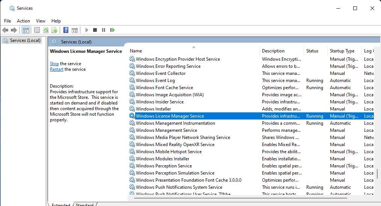The image size is (381, 206).
Task: Toggle the Show/Hide Console Tree button
Action: click(26, 30)
